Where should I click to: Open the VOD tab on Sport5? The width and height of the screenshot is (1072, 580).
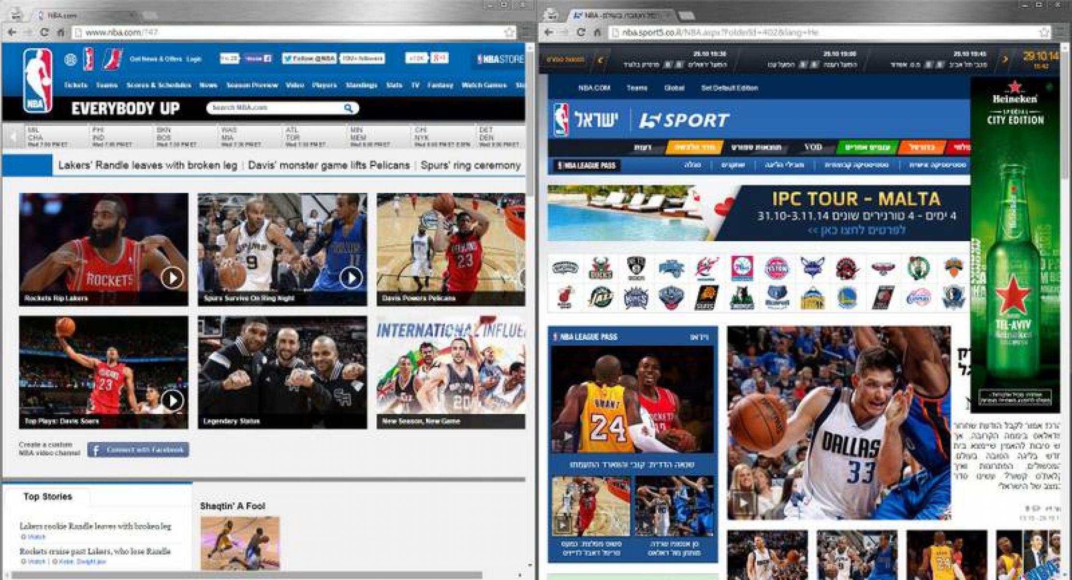tap(812, 147)
